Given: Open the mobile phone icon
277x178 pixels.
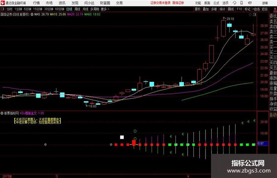Looking at the screenshot, I should 242,3.
